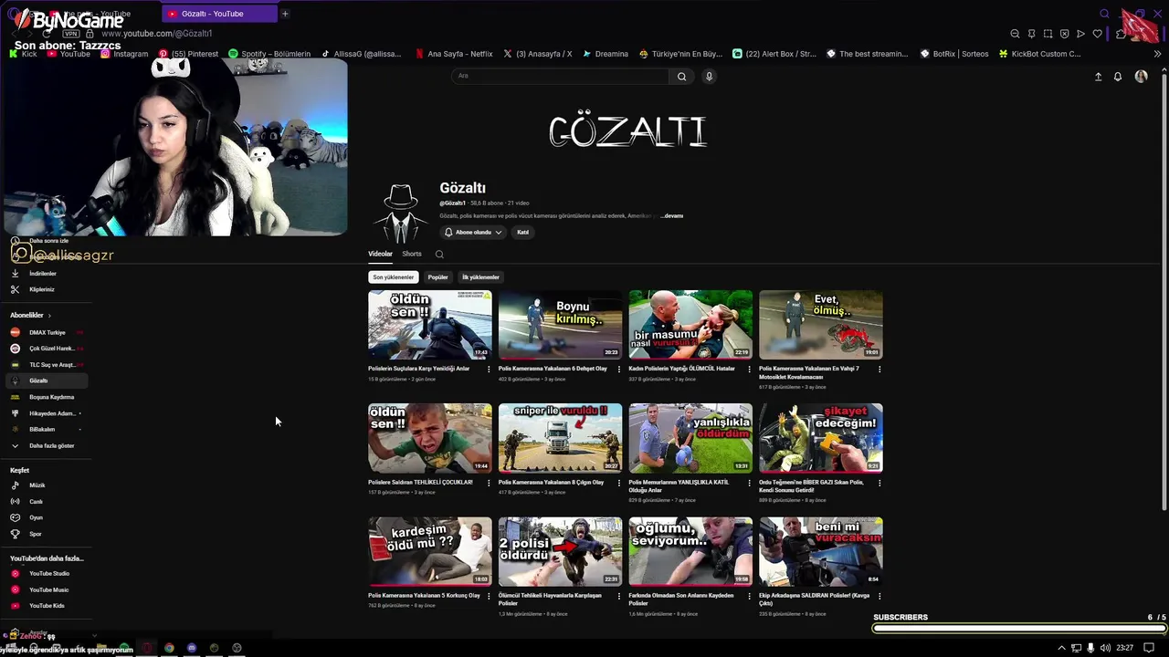Switch to Gözaltı - YouTube browser tab

219,14
